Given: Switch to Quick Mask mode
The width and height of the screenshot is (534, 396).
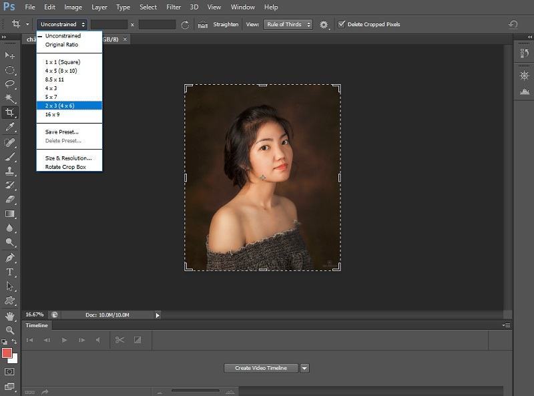Looking at the screenshot, I should pos(10,371).
